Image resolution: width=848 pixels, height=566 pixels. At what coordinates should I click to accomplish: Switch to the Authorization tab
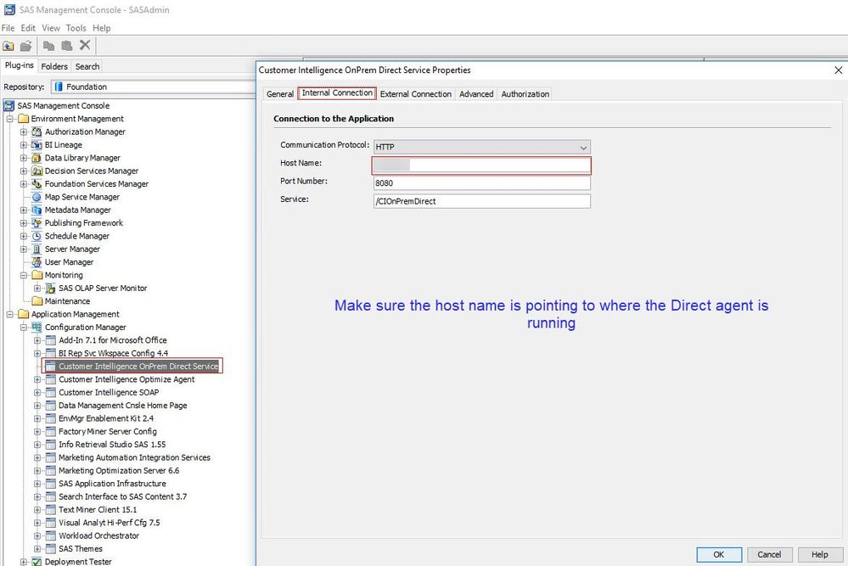pyautogui.click(x=525, y=94)
